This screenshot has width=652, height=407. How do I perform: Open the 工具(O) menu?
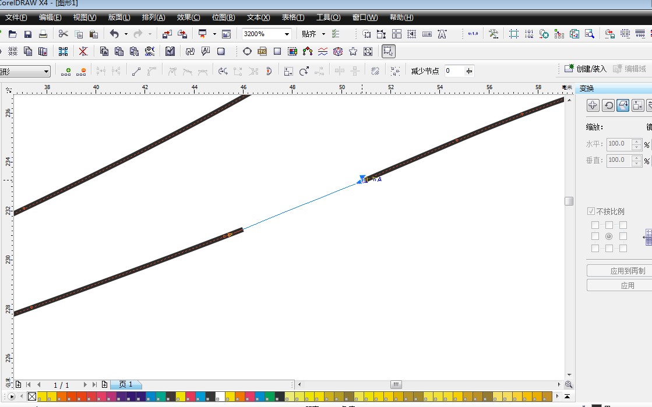click(x=329, y=17)
